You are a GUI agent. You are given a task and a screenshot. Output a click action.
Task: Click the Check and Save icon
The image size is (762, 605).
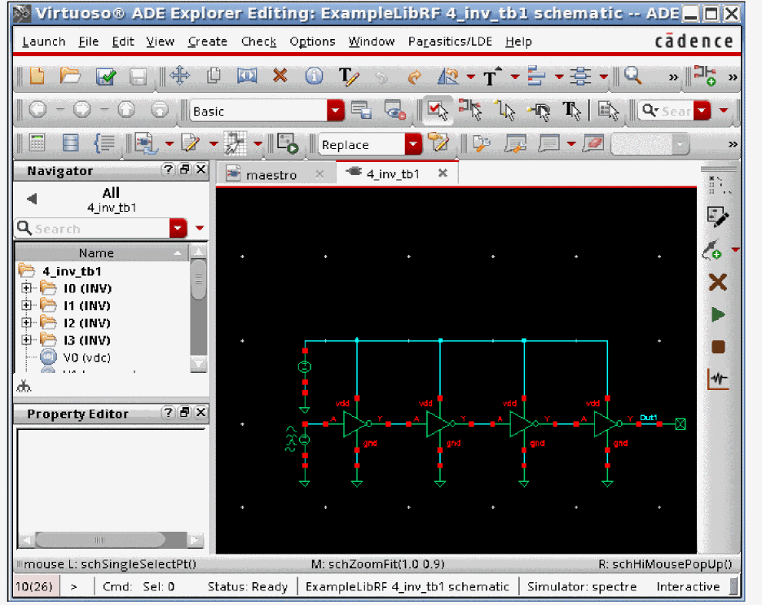pyautogui.click(x=106, y=77)
